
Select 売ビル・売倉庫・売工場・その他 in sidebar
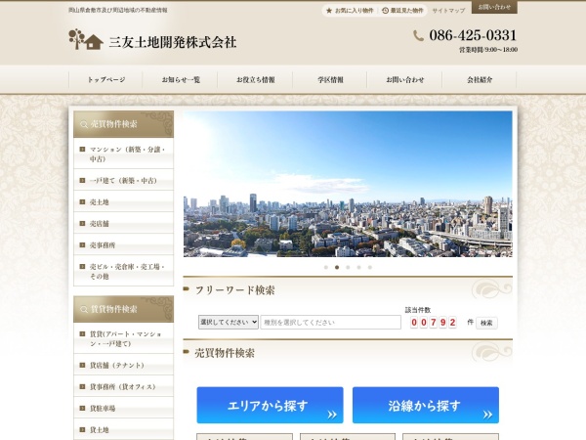click(124, 271)
